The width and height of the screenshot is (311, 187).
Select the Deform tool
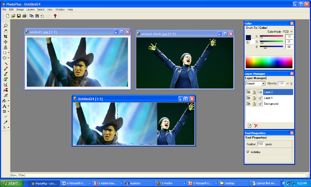(5, 47)
